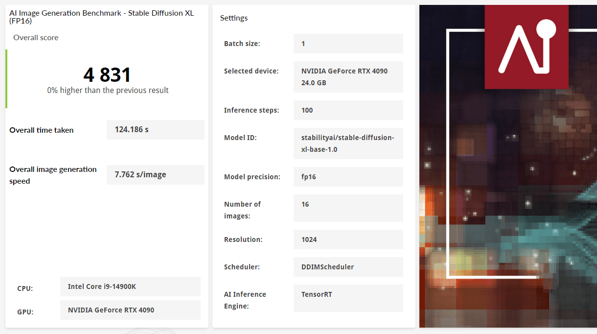This screenshot has width=597, height=334.
Task: Click the Model precision label
Action: pyautogui.click(x=252, y=177)
